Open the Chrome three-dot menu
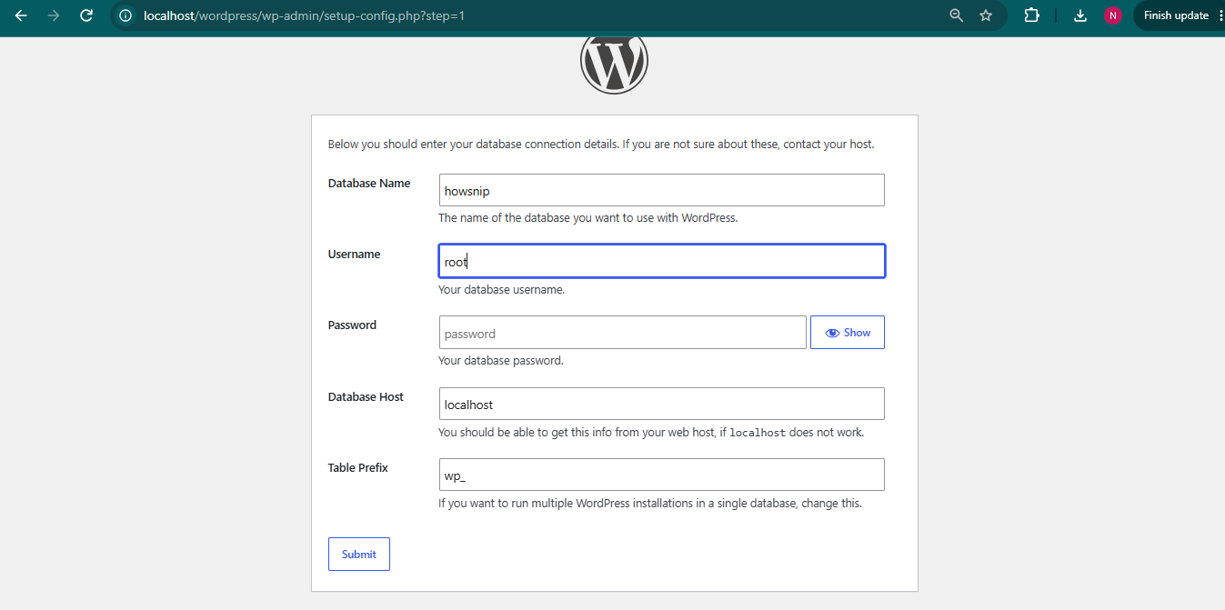1225x610 pixels. coord(1220,15)
